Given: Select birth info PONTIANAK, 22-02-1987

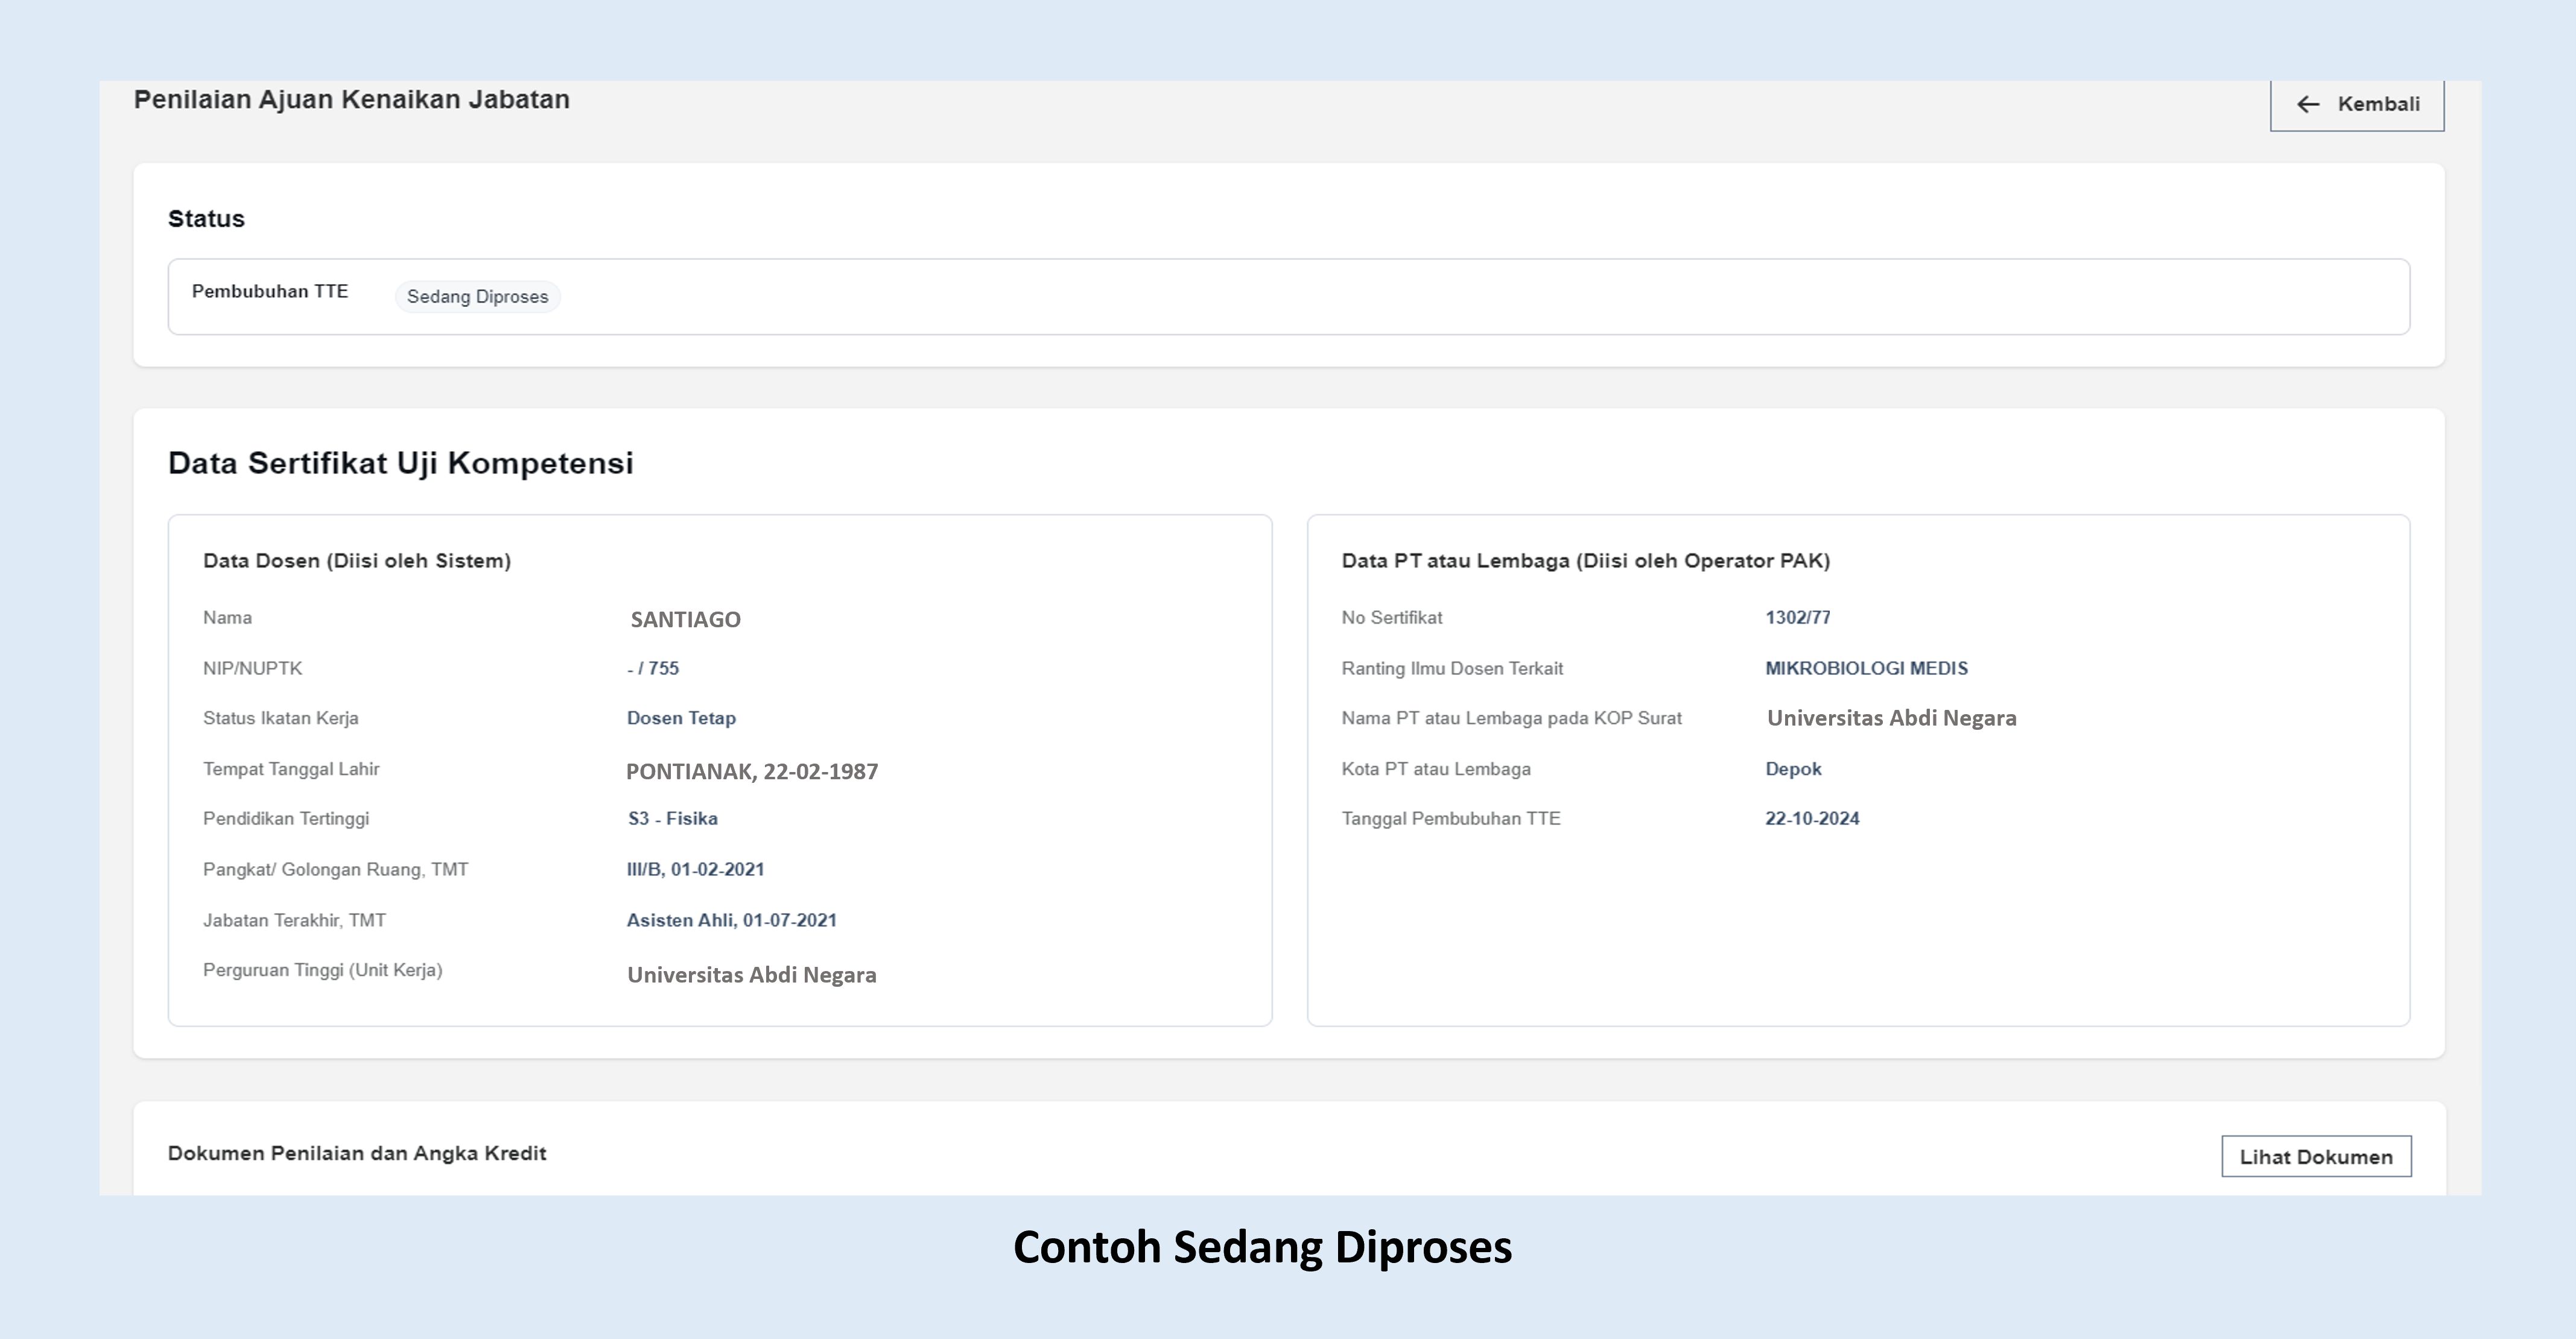Looking at the screenshot, I should pos(752,772).
